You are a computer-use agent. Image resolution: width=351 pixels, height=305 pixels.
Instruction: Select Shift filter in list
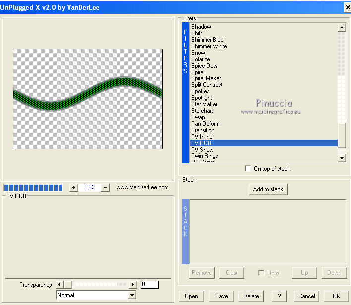264,33
